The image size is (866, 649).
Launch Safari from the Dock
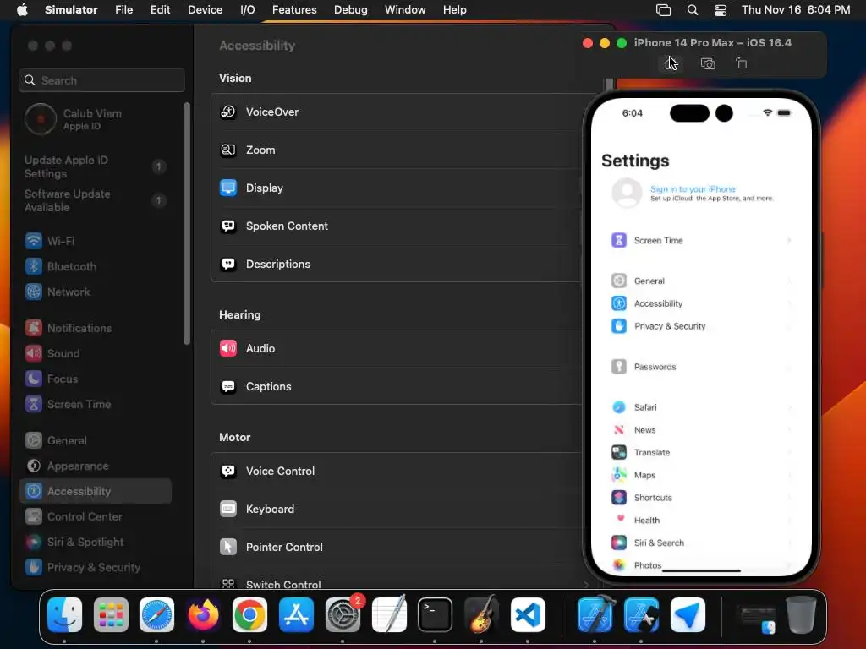(x=156, y=615)
